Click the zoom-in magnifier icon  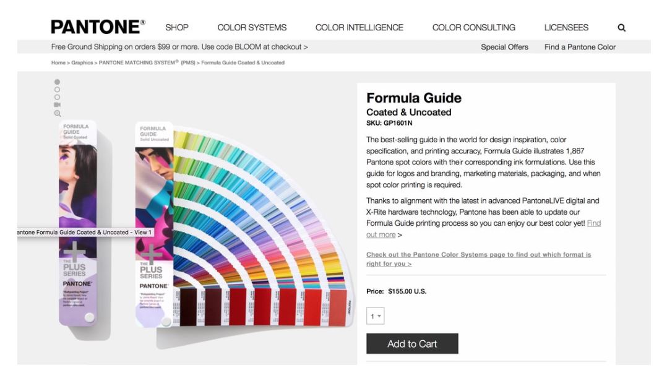pyautogui.click(x=58, y=114)
